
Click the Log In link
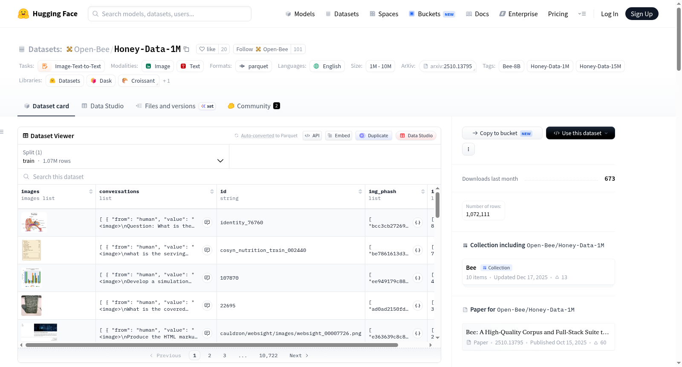(x=610, y=14)
